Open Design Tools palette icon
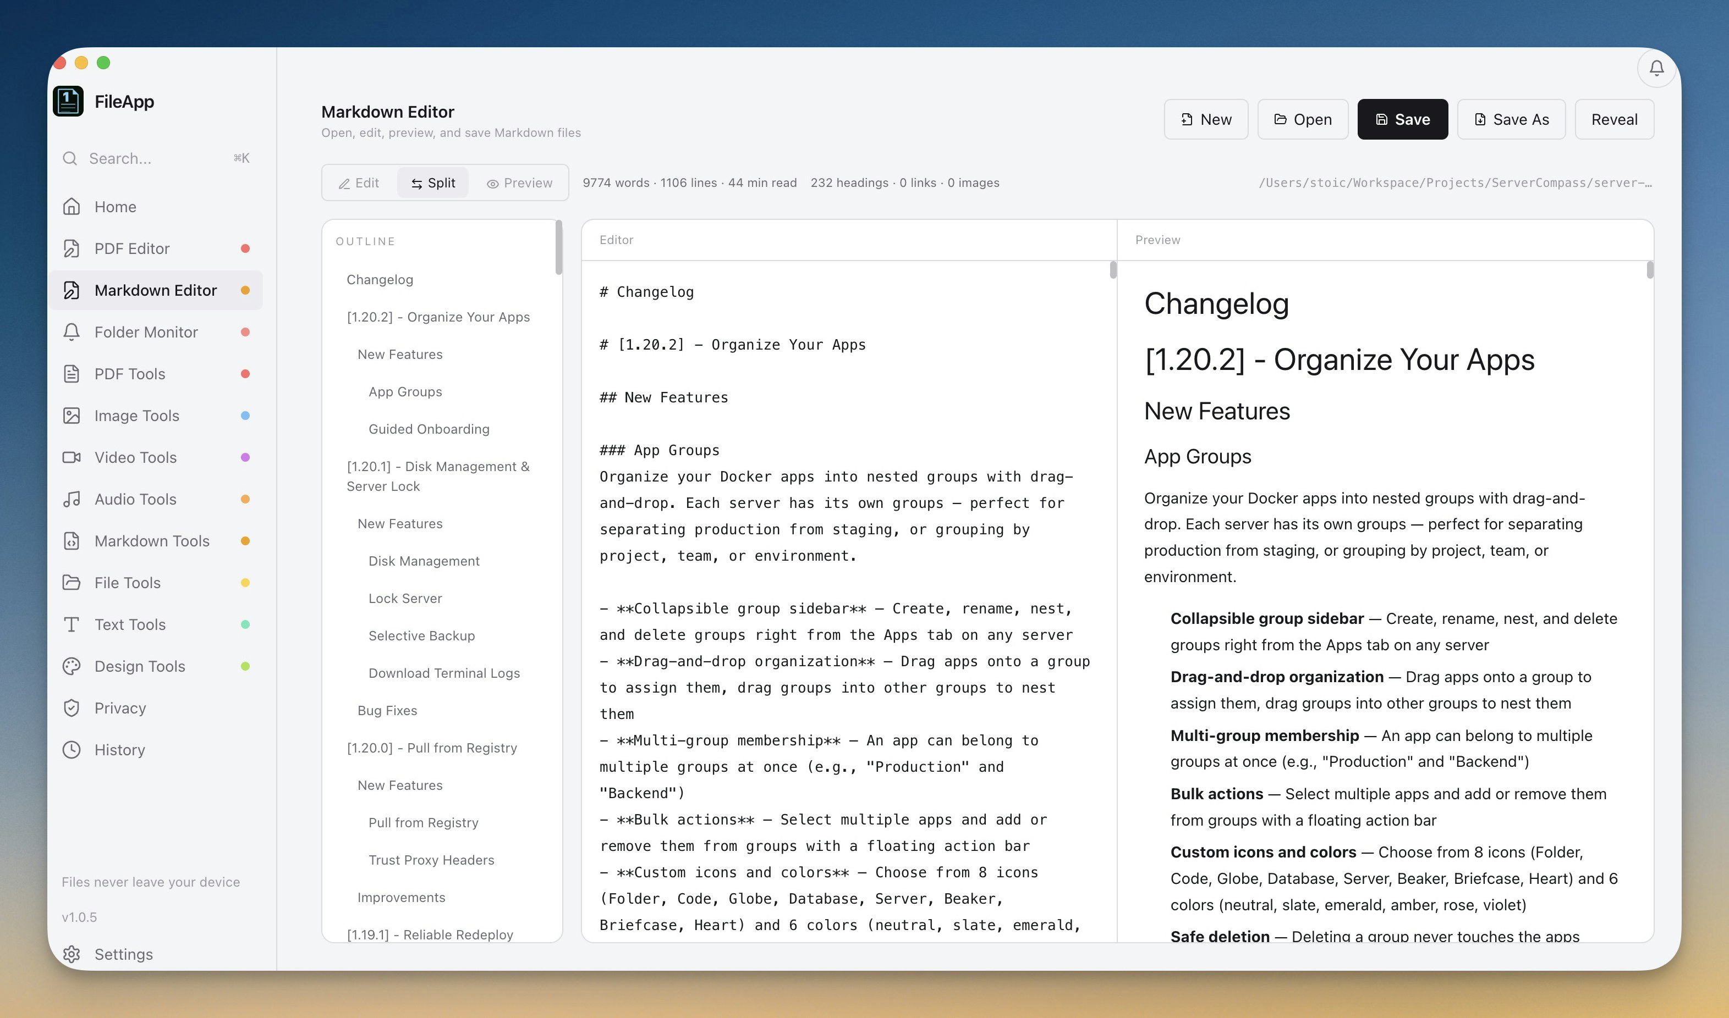 pyautogui.click(x=72, y=666)
